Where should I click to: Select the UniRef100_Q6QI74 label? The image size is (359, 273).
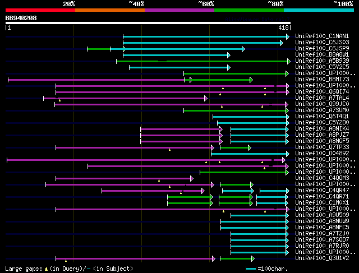pyautogui.click(x=322, y=92)
